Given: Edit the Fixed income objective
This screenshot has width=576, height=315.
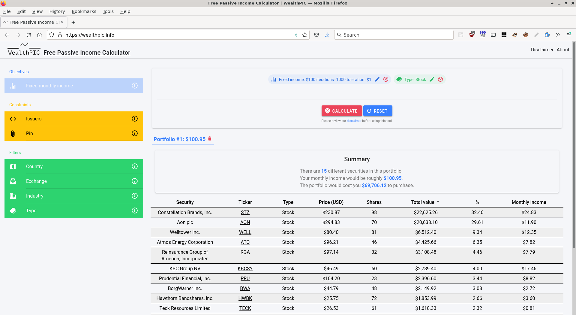Looking at the screenshot, I should pos(377,79).
